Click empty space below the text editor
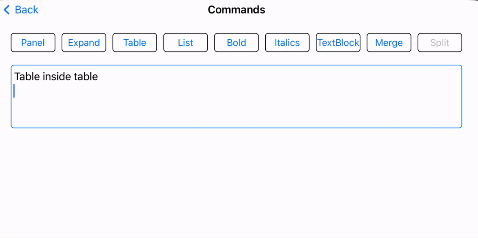Viewport: 478px width, 238px height. [236, 182]
